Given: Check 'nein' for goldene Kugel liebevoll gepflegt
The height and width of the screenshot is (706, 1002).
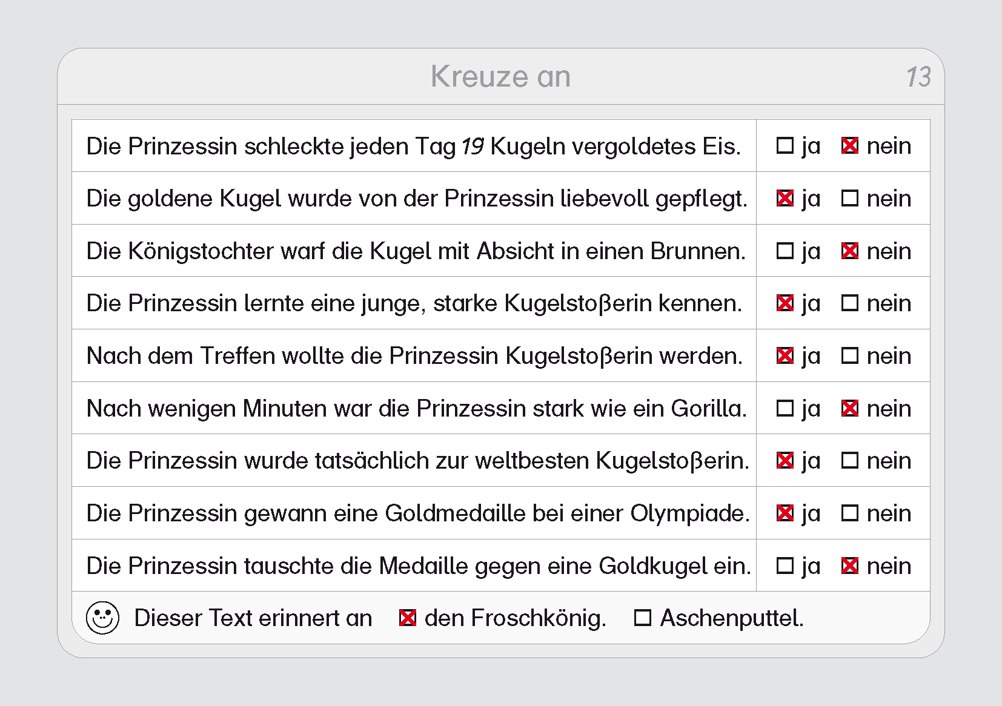Looking at the screenshot, I should click(x=850, y=199).
